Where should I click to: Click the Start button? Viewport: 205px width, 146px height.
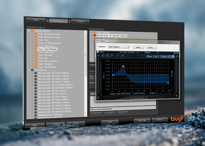point(110,122)
